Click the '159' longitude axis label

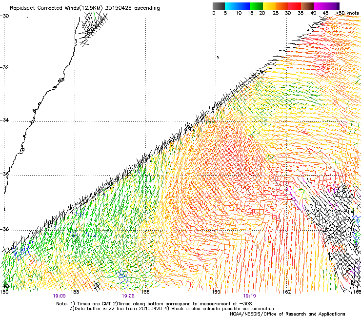216,292
